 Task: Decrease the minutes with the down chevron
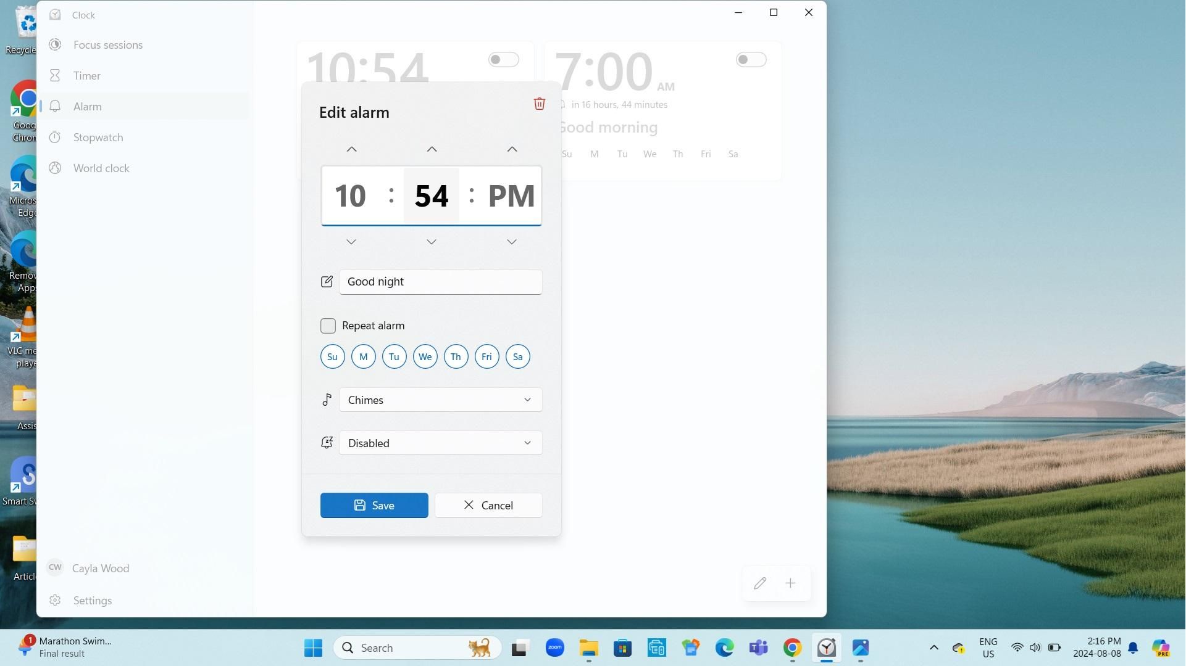432,242
